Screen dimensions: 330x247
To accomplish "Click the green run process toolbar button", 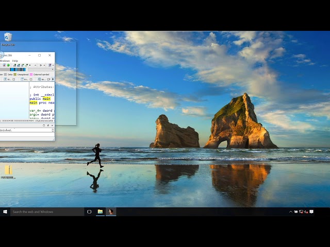I will [x=8, y=65].
